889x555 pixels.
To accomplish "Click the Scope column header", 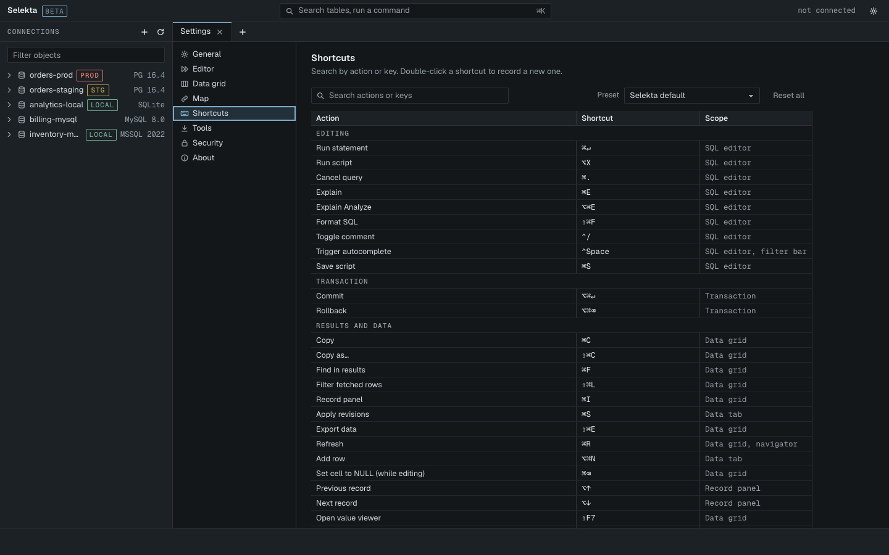I will (756, 118).
